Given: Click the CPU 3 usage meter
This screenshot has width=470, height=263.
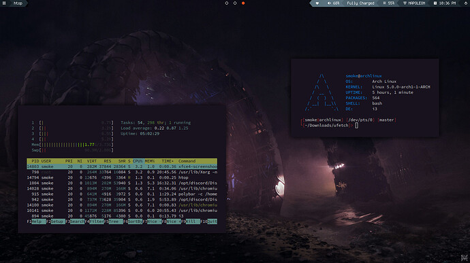Looking at the screenshot, I should pos(72,134).
